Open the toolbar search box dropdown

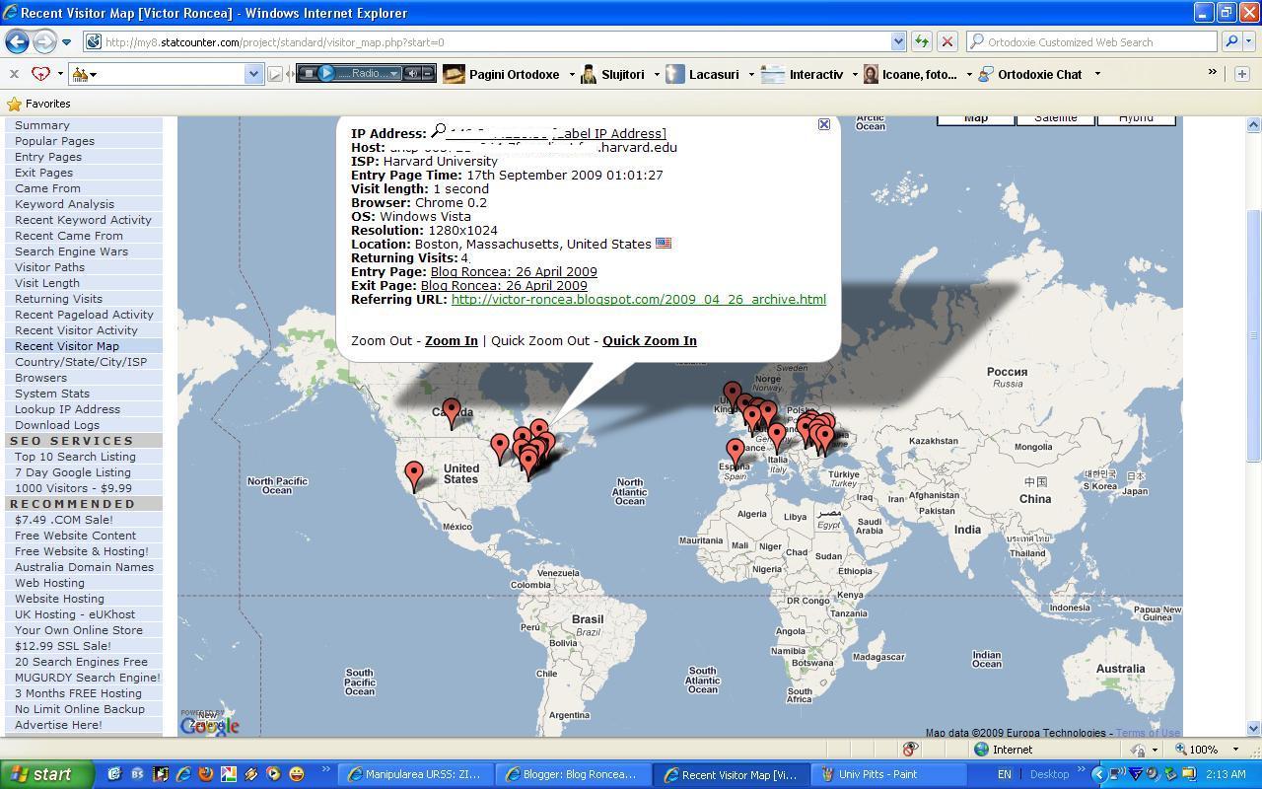[253, 74]
